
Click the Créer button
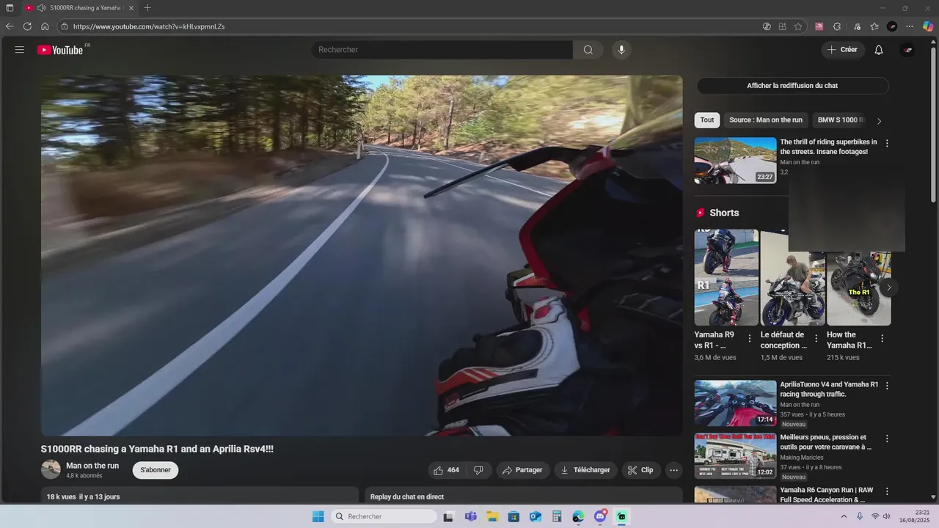[x=842, y=50]
